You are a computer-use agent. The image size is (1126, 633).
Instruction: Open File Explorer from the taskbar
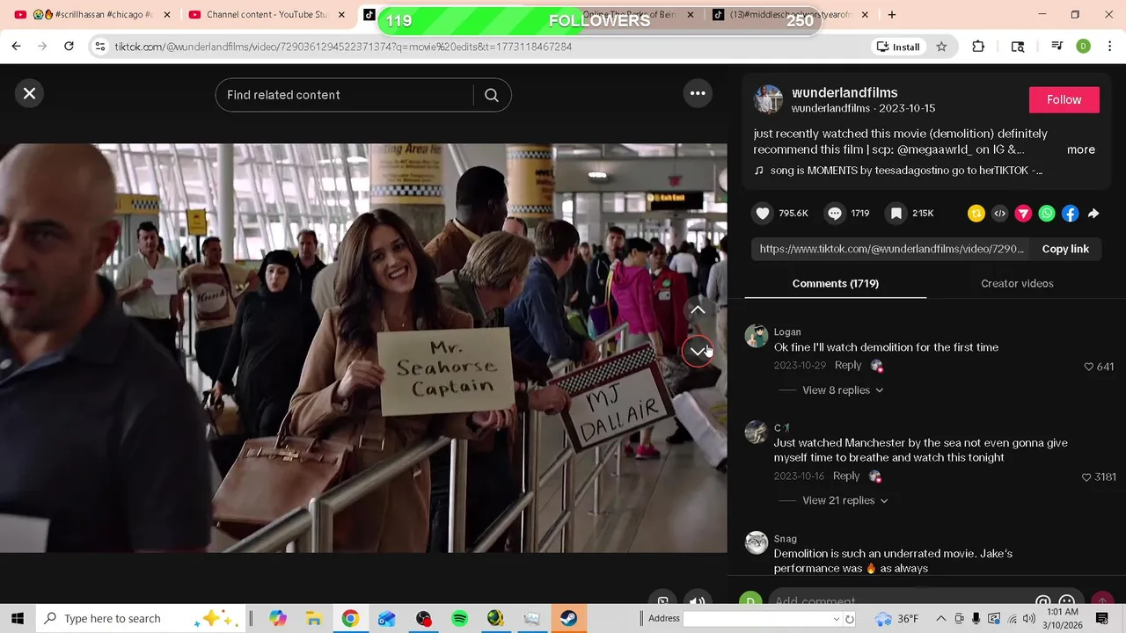[x=313, y=618]
